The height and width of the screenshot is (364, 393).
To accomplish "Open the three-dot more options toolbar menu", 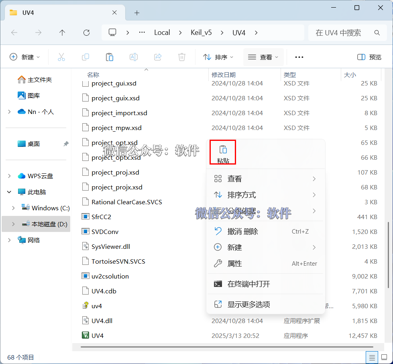I will tap(299, 57).
